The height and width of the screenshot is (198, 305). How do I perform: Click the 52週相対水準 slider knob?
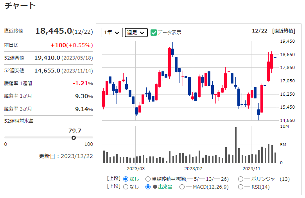coord(74,138)
